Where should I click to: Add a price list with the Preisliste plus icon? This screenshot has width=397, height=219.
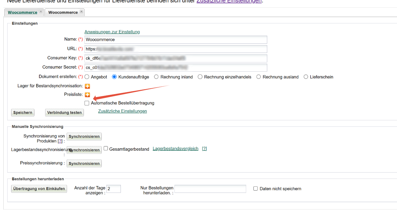(x=87, y=95)
